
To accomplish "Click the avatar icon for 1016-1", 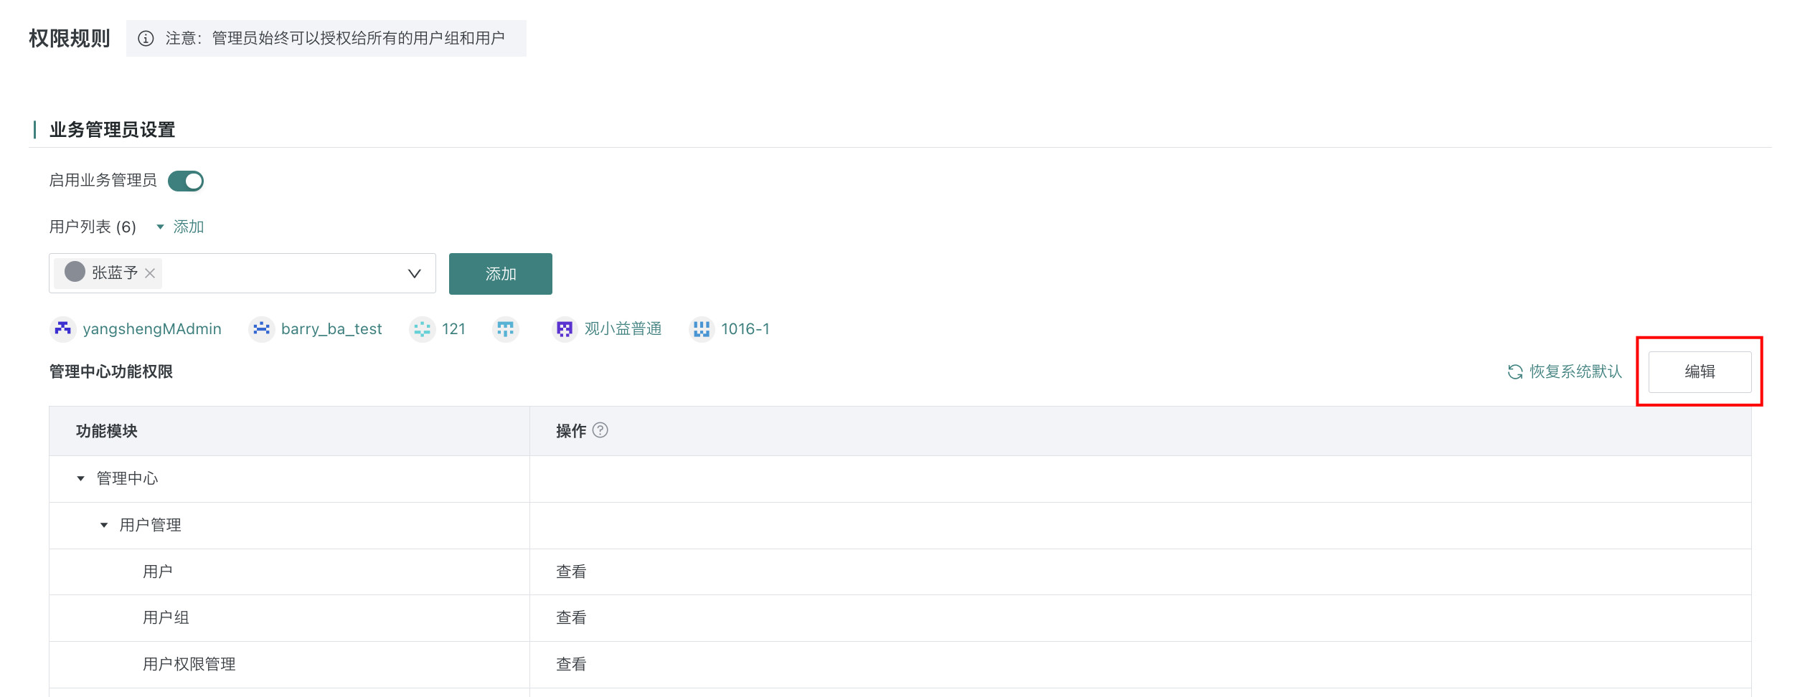I will click(x=702, y=329).
